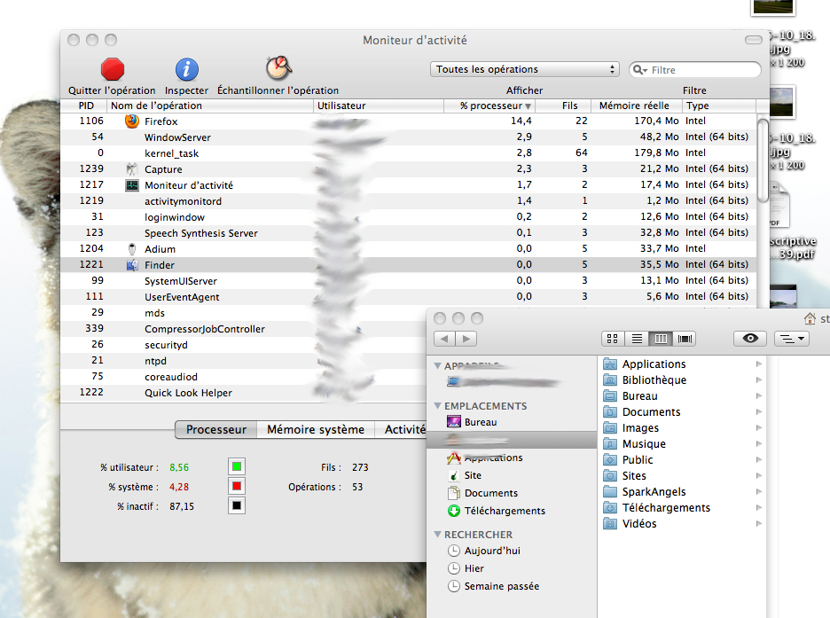Screen dimensions: 830x618
Task: Collapse the EMPLACEMENTS sidebar section
Action: pos(437,406)
